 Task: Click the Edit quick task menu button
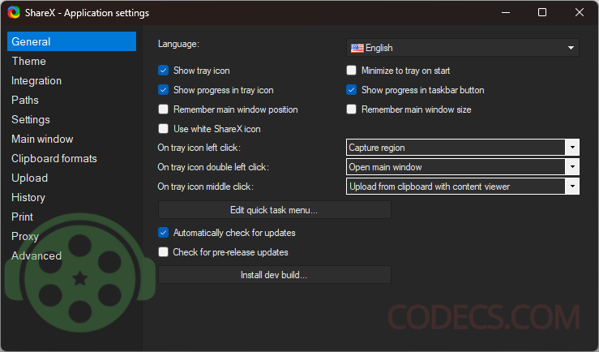(x=275, y=210)
